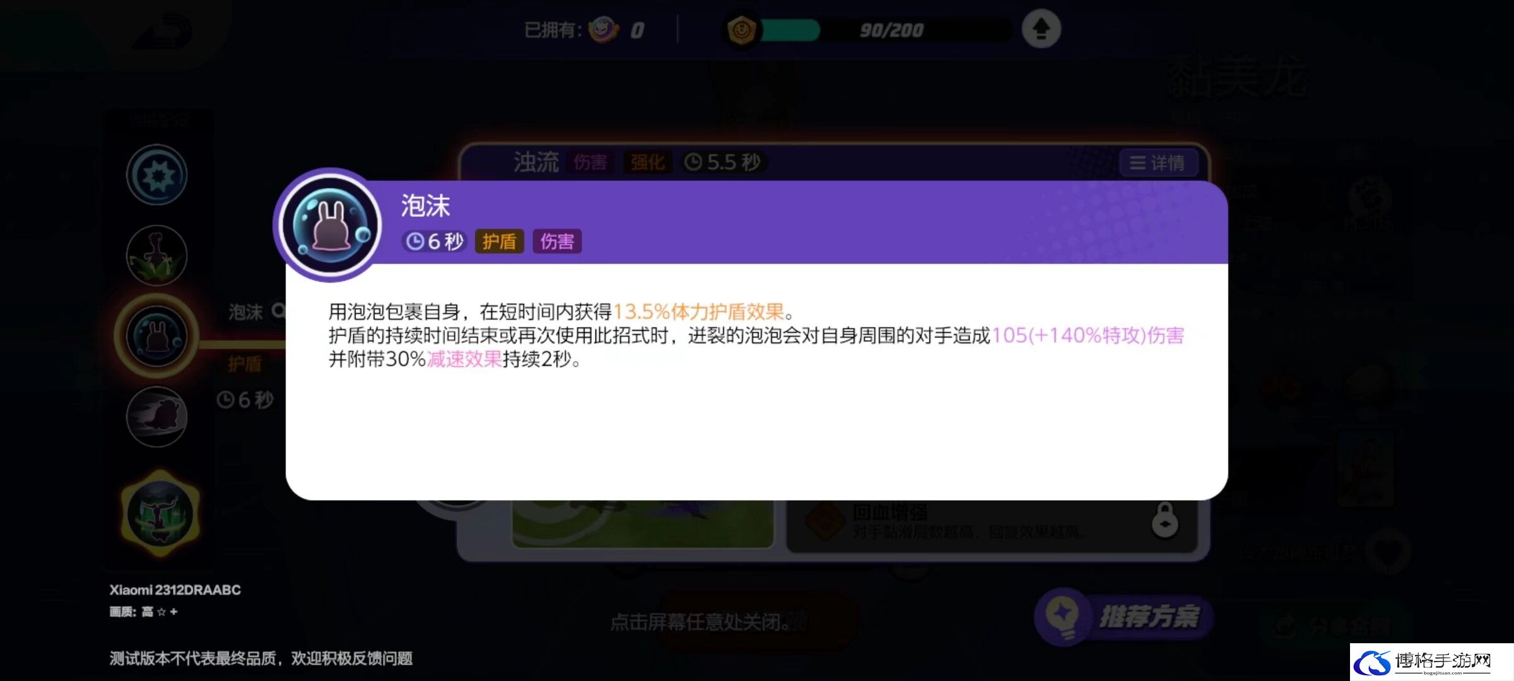This screenshot has height=681, width=1514.
Task: Open the 详情 details button
Action: click(1156, 163)
